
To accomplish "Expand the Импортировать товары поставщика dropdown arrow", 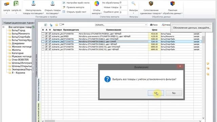I will point(43,14).
